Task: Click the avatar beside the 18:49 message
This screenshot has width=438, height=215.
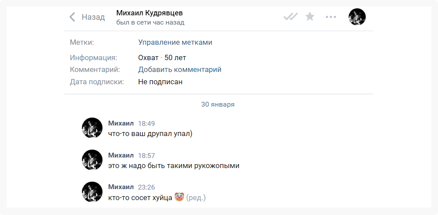Action: [x=92, y=128]
